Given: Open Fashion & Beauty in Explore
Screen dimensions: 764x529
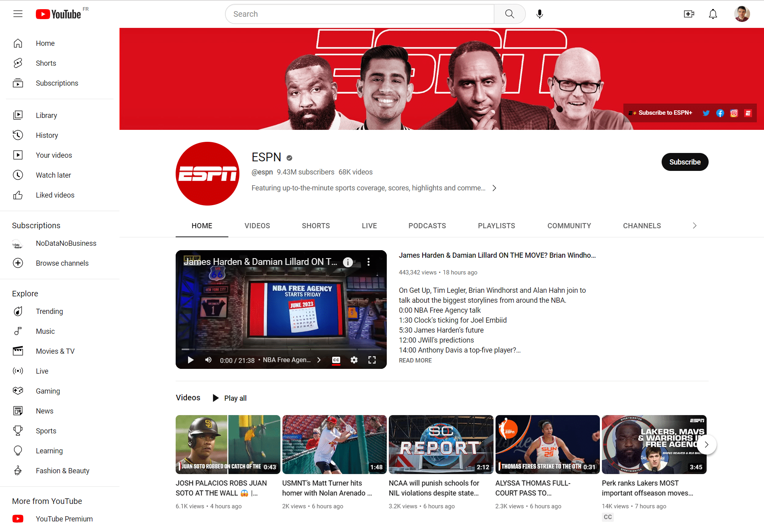Looking at the screenshot, I should tap(60, 471).
